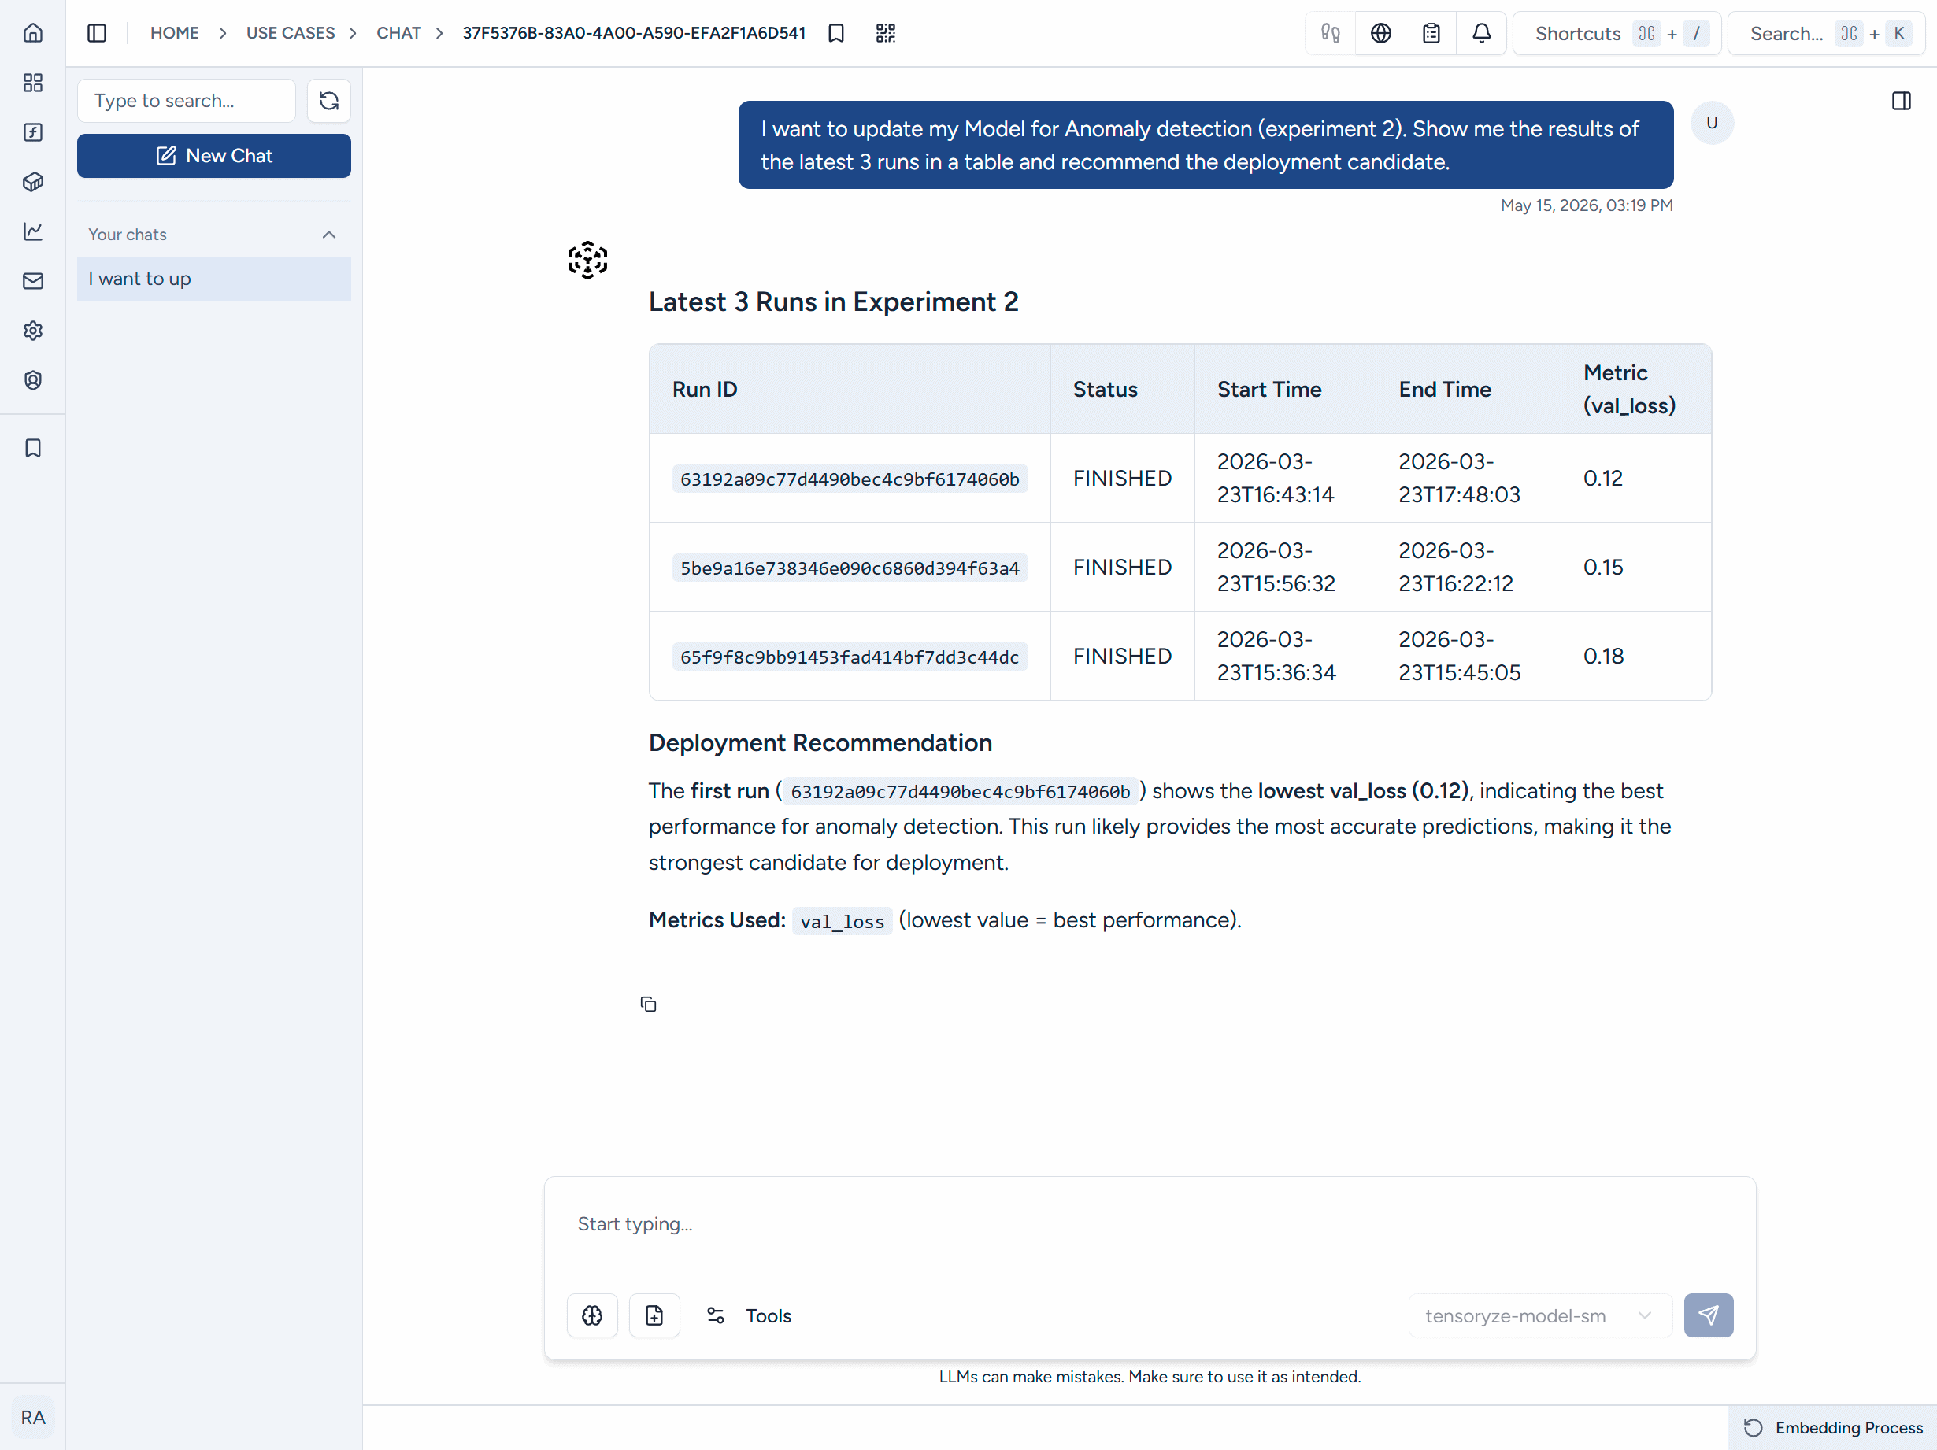
Task: Click the Deployment Recommendation heading
Action: coord(820,742)
